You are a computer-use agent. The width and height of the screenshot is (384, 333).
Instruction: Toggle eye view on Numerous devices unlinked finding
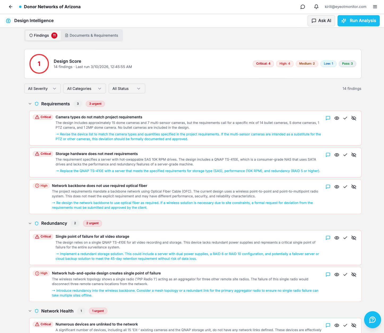click(x=336, y=325)
